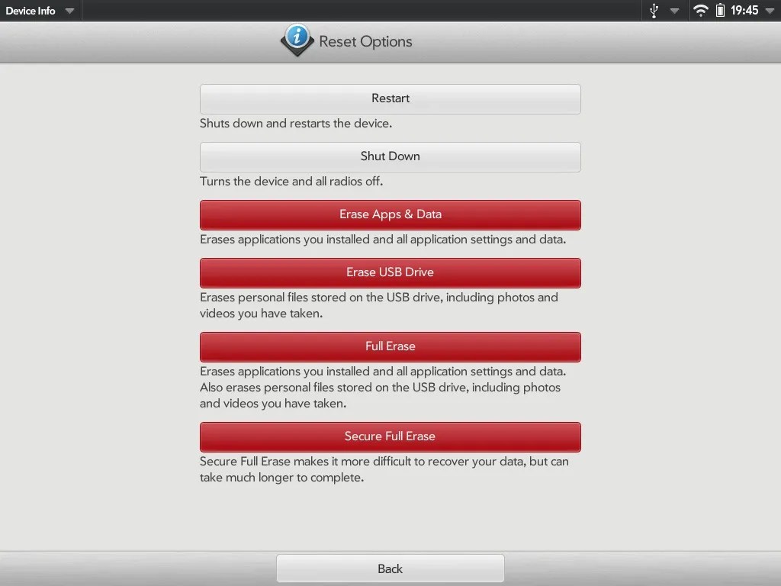The image size is (781, 586).
Task: Select Erase USB Drive
Action: [390, 272]
